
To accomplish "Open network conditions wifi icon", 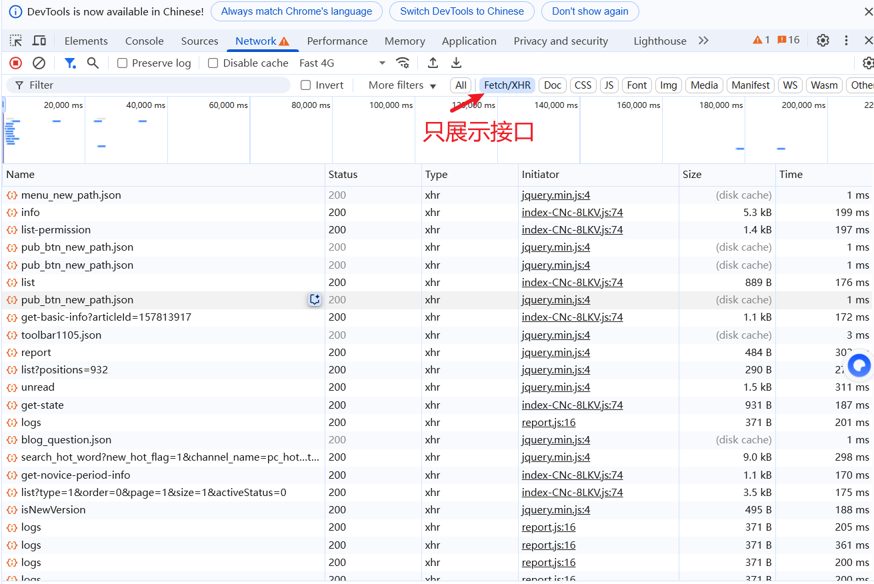I will (x=403, y=63).
